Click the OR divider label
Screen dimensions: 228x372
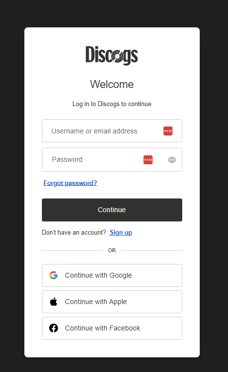[x=112, y=250]
